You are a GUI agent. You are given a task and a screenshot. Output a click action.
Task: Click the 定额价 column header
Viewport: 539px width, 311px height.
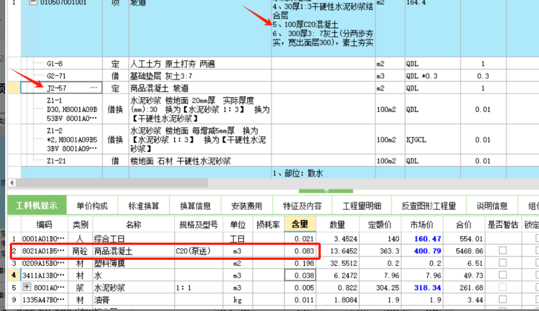380,225
